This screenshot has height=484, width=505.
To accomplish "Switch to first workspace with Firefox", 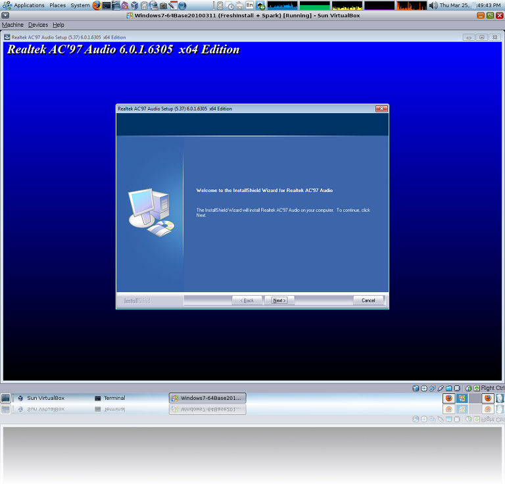I will click(x=449, y=398).
